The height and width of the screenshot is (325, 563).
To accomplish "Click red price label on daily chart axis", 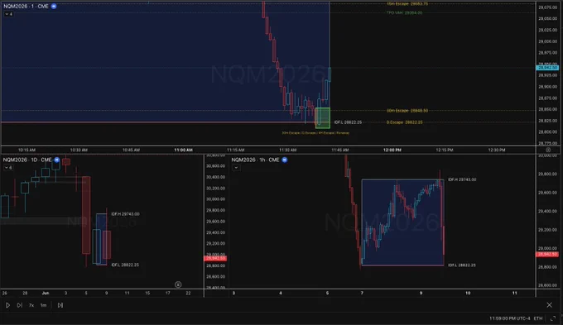I will click(215, 258).
